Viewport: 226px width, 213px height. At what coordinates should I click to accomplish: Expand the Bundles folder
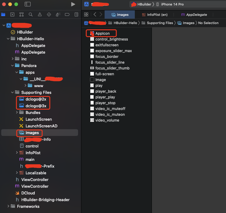[x=17, y=112]
